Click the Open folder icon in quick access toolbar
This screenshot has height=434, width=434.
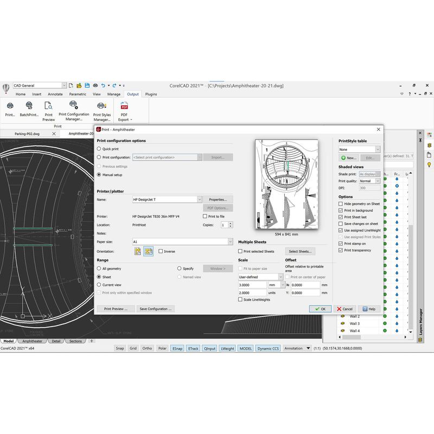(x=79, y=86)
